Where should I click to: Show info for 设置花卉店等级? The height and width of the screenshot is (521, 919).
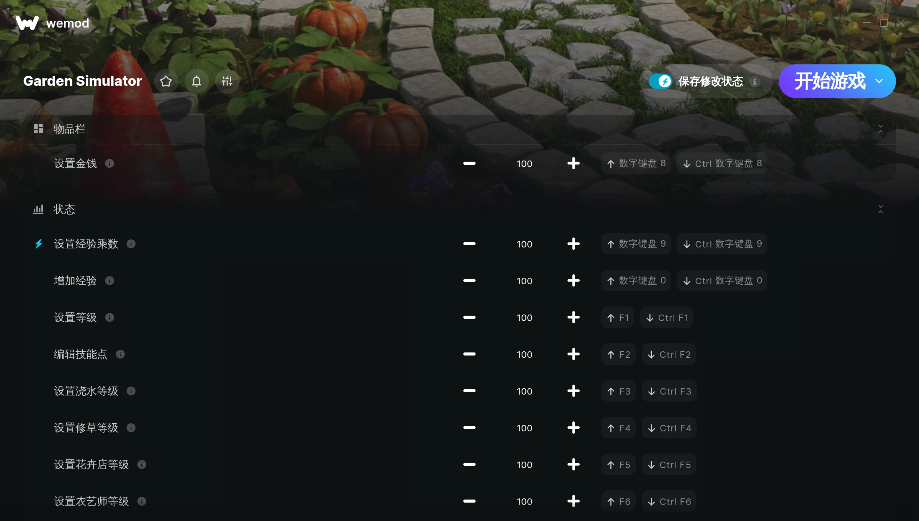click(x=142, y=465)
